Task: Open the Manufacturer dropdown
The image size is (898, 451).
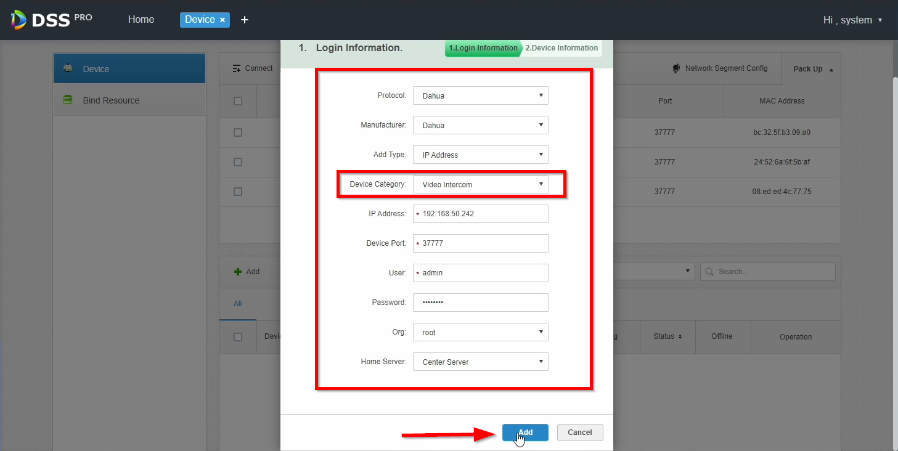Action: click(x=481, y=125)
